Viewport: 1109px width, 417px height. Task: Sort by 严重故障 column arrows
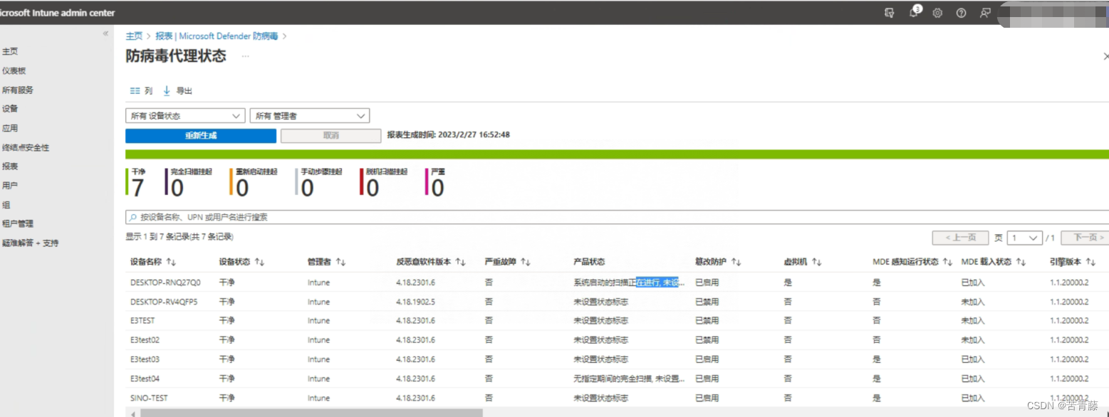tap(525, 263)
